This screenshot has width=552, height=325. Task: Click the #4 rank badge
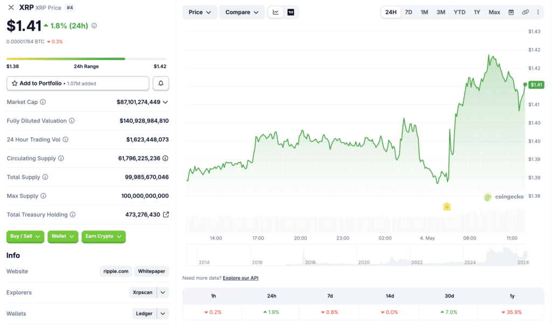pyautogui.click(x=70, y=8)
